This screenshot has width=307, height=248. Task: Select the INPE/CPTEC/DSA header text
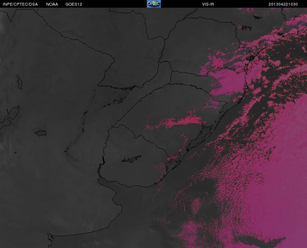pyautogui.click(x=20, y=4)
